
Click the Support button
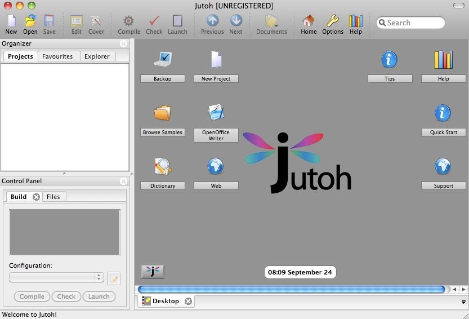pos(443,186)
